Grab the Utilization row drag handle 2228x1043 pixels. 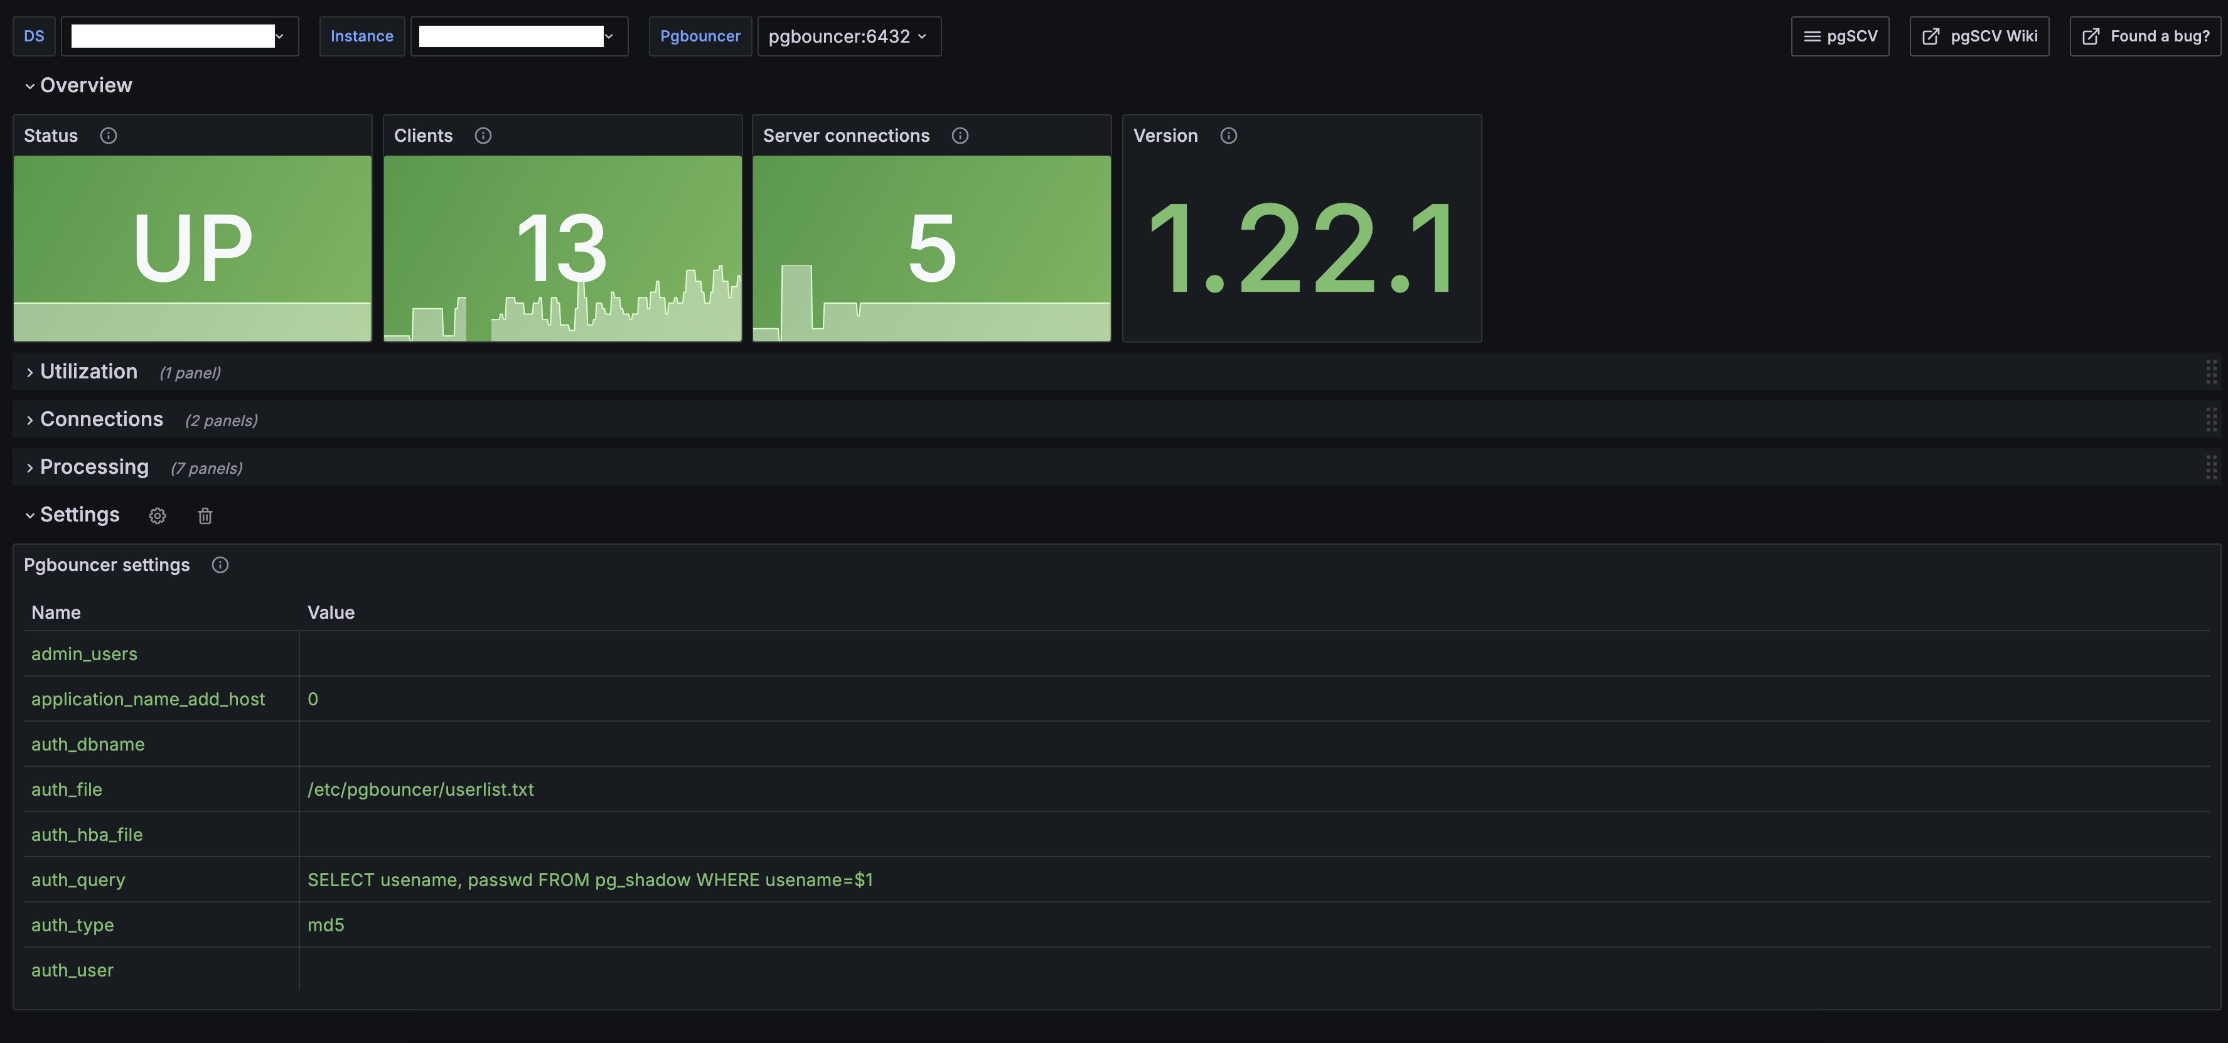pos(2210,372)
